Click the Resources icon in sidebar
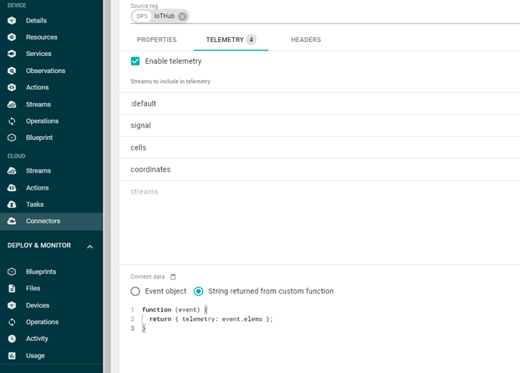 (x=12, y=37)
